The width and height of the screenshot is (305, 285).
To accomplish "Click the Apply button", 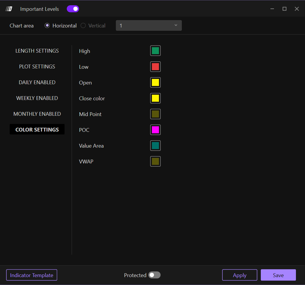I will 239,275.
